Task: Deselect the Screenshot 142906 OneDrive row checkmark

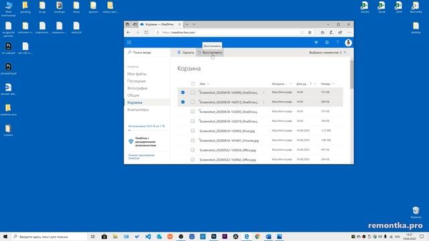Action: 183,92
